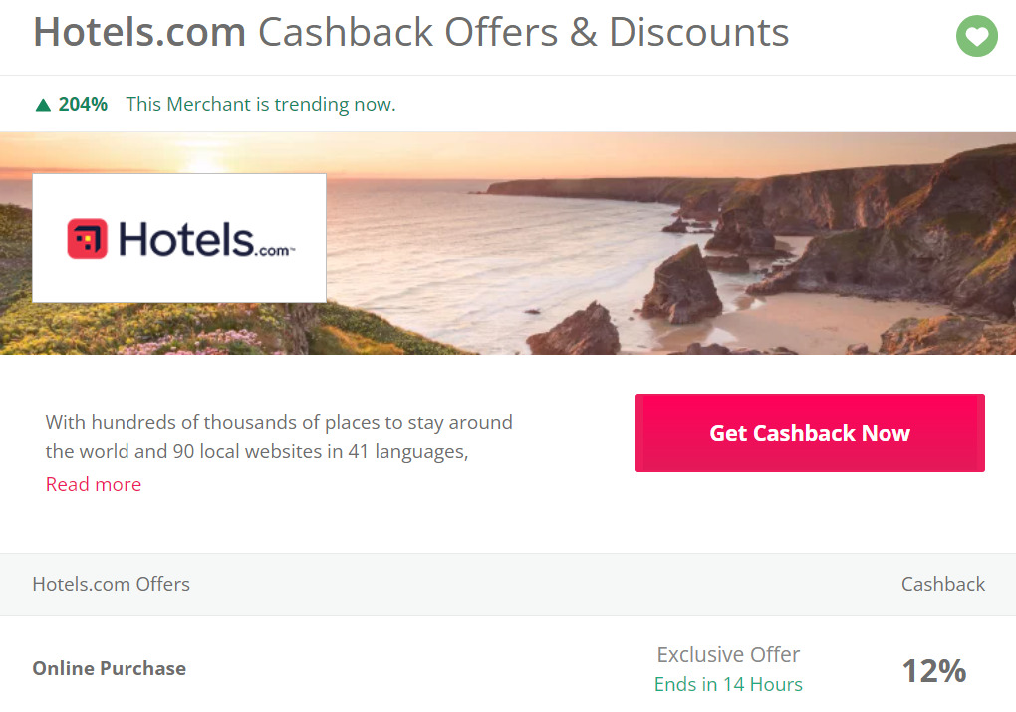Viewport: 1016px width, 712px height.
Task: Click the white Hotels.com logo card
Action: coord(179,238)
